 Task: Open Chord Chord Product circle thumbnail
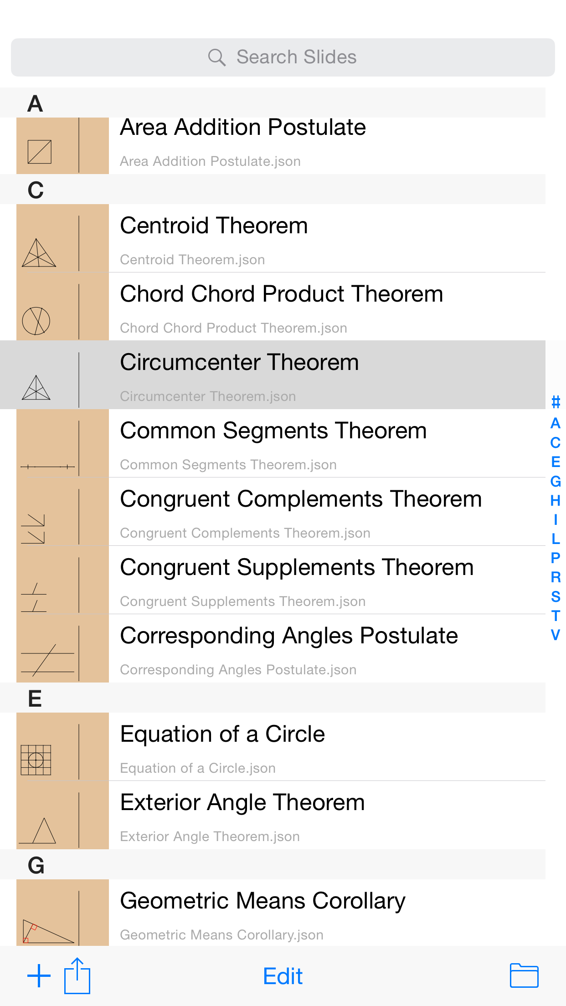[x=36, y=321]
